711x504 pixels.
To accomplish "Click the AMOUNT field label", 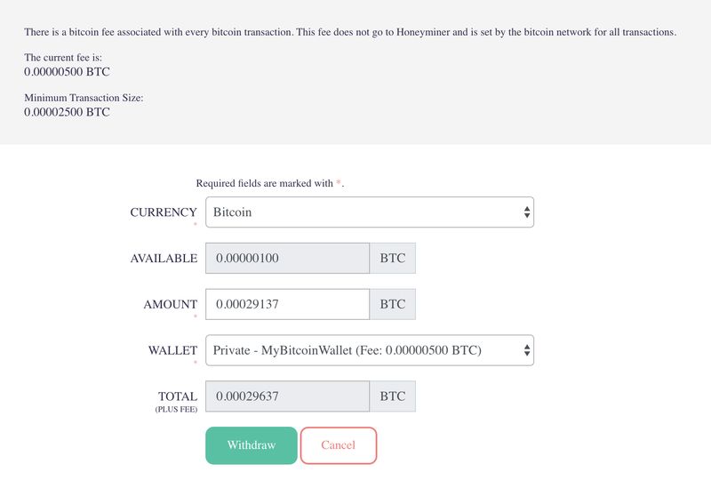I will click(171, 304).
